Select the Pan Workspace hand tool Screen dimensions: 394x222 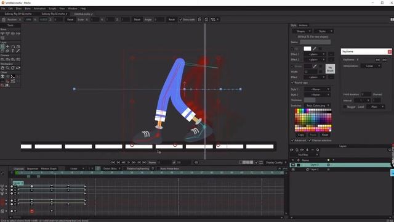pyautogui.click(x=2, y=68)
